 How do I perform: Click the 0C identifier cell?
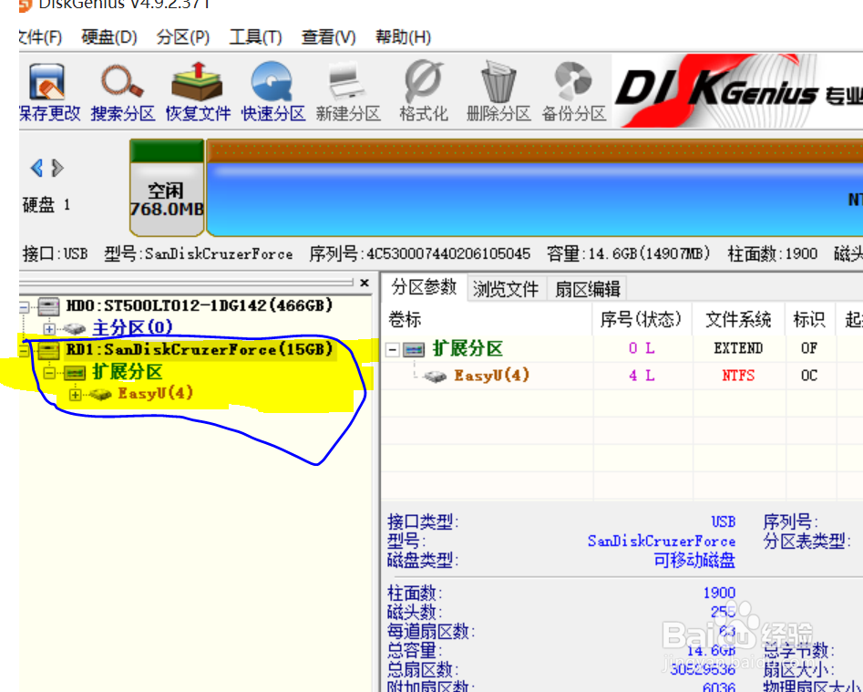click(809, 376)
